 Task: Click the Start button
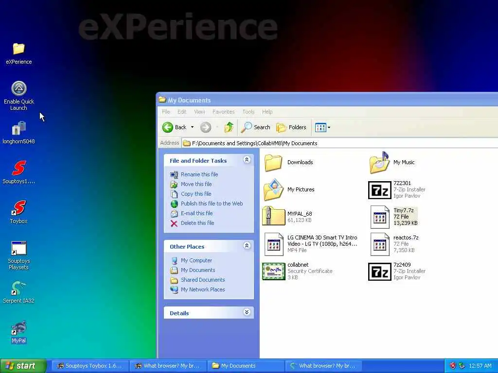tap(23, 366)
